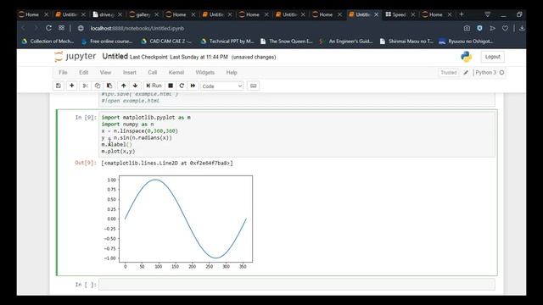The height and width of the screenshot is (305, 543).
Task: Open the Shinmai Maou no T... bookmark
Action: (406, 42)
